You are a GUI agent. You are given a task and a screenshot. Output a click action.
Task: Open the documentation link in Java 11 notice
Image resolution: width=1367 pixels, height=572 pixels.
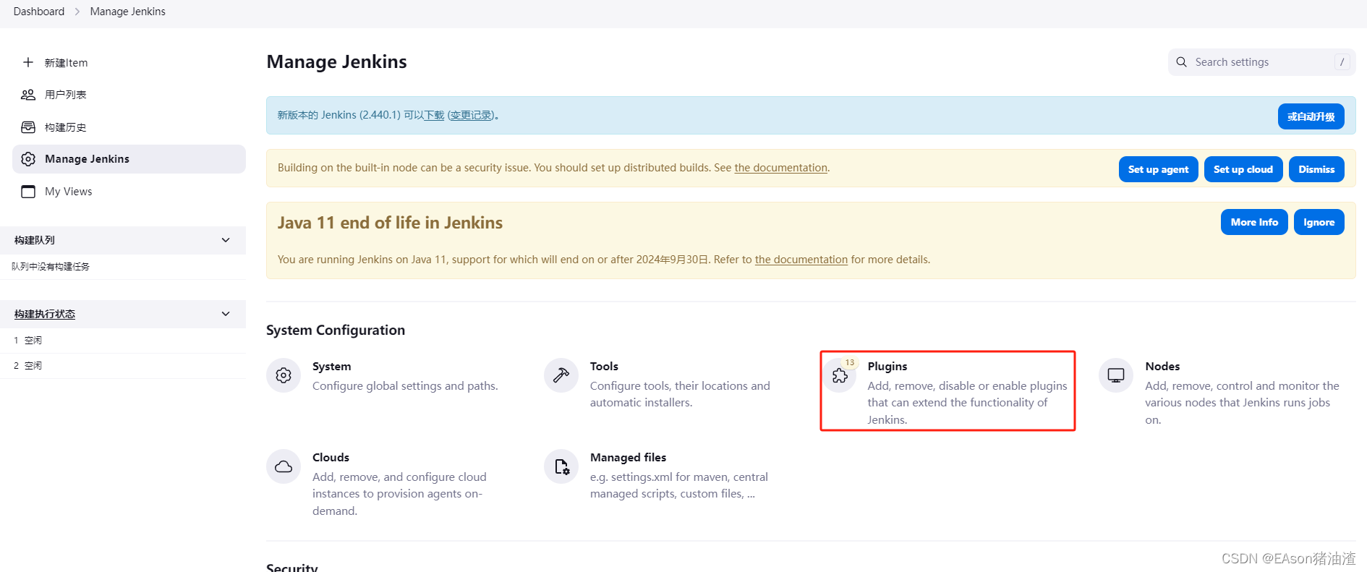click(x=801, y=260)
